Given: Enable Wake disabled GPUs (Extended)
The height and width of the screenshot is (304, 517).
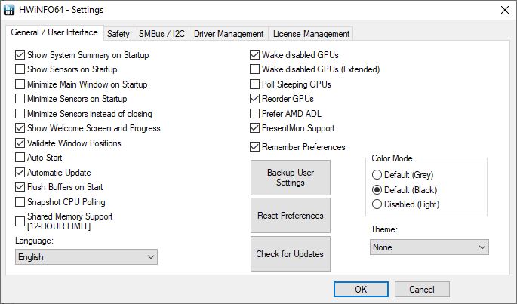Looking at the screenshot, I should coord(254,69).
